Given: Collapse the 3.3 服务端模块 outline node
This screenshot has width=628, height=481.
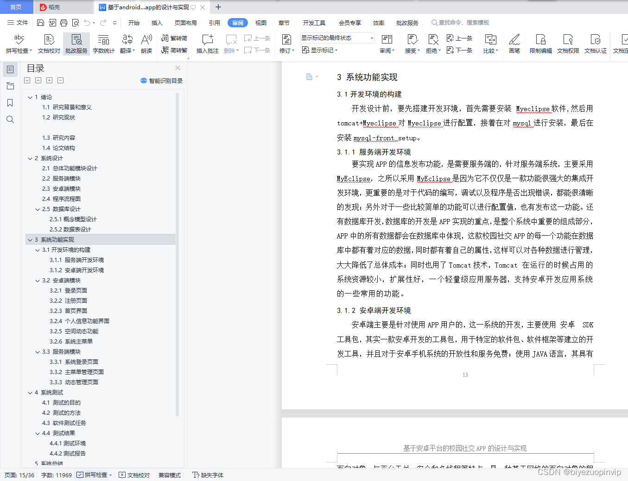Looking at the screenshot, I should [x=38, y=352].
